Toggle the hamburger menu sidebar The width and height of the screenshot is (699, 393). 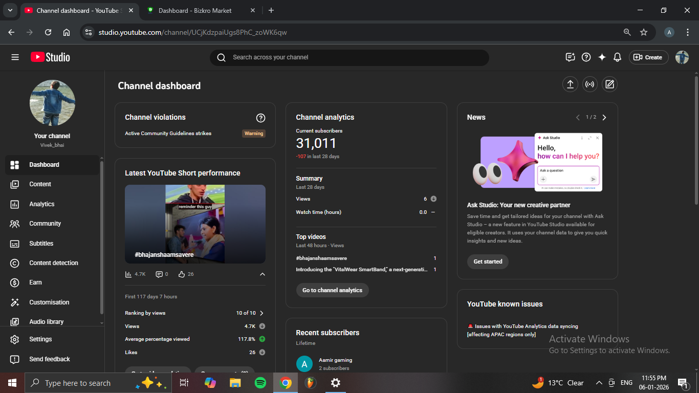tap(15, 57)
